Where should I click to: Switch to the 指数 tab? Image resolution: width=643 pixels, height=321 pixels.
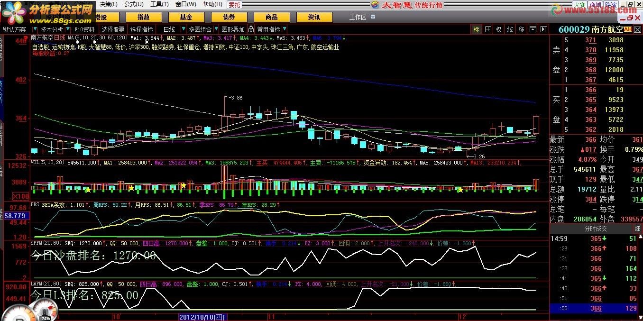[x=143, y=17]
